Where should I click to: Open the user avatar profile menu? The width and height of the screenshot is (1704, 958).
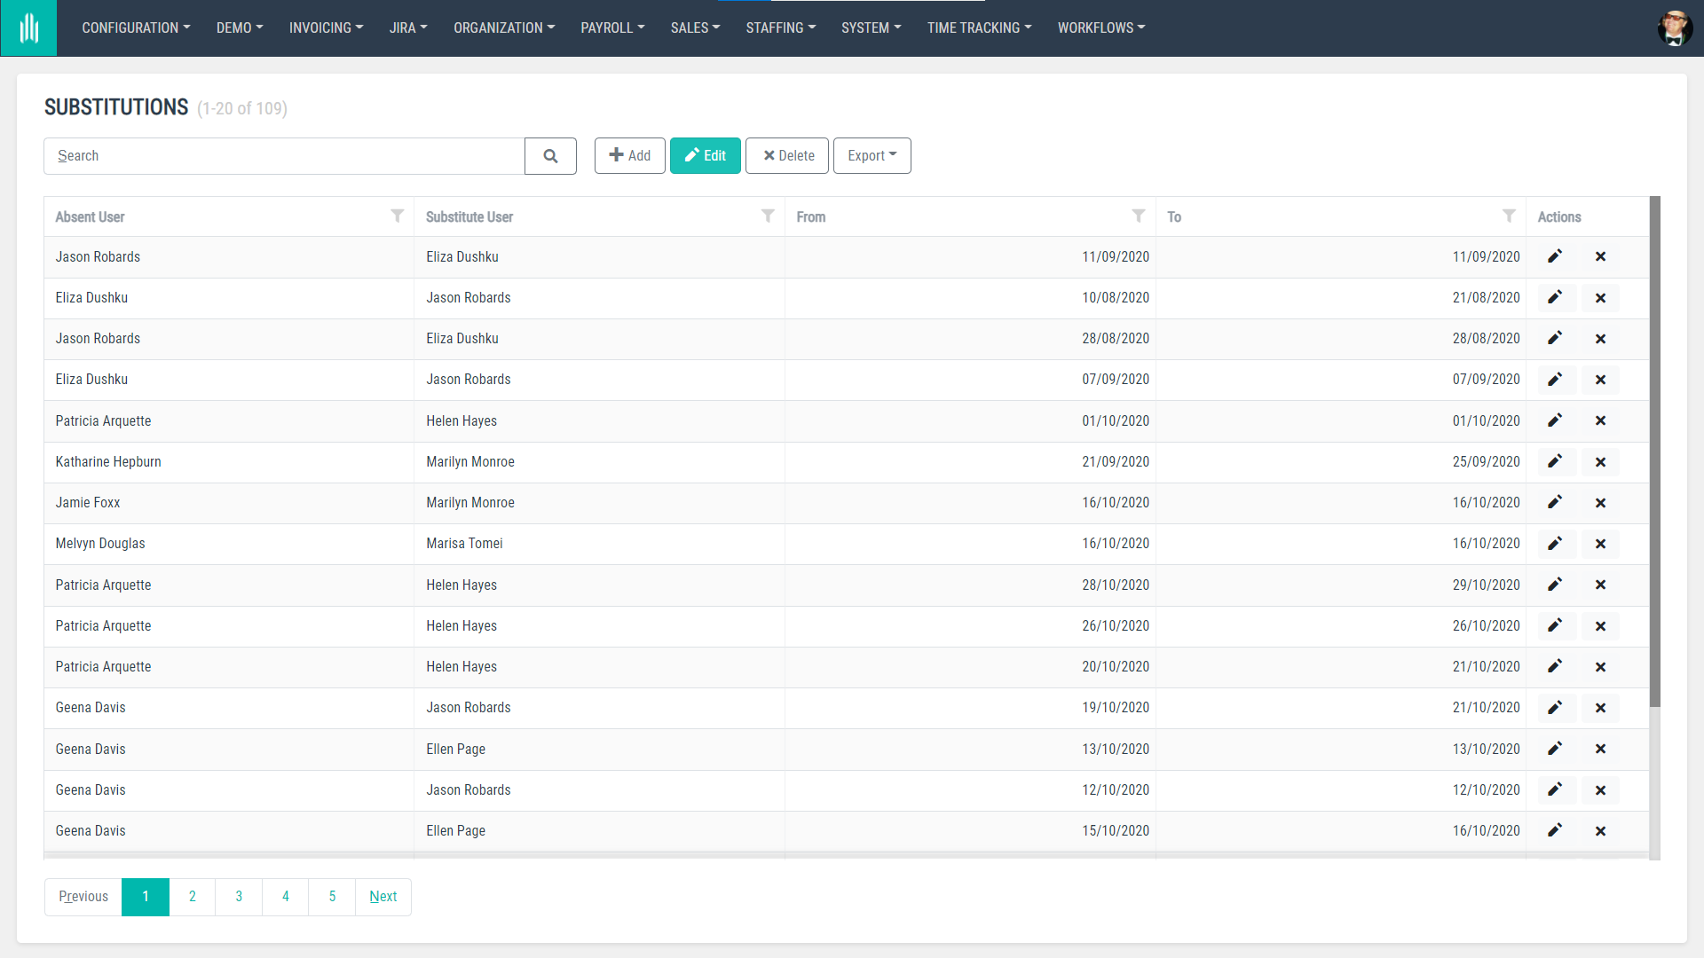tap(1675, 28)
